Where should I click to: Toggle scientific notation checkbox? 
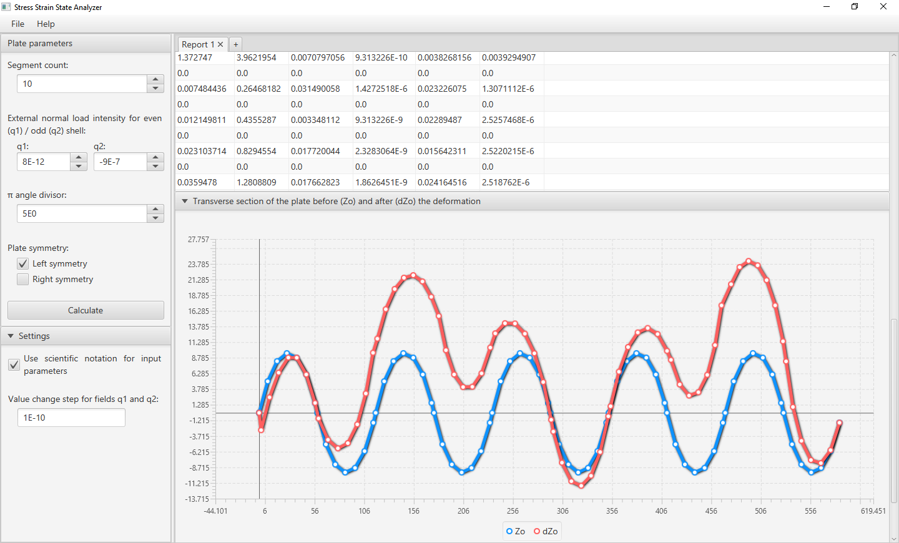pyautogui.click(x=14, y=364)
